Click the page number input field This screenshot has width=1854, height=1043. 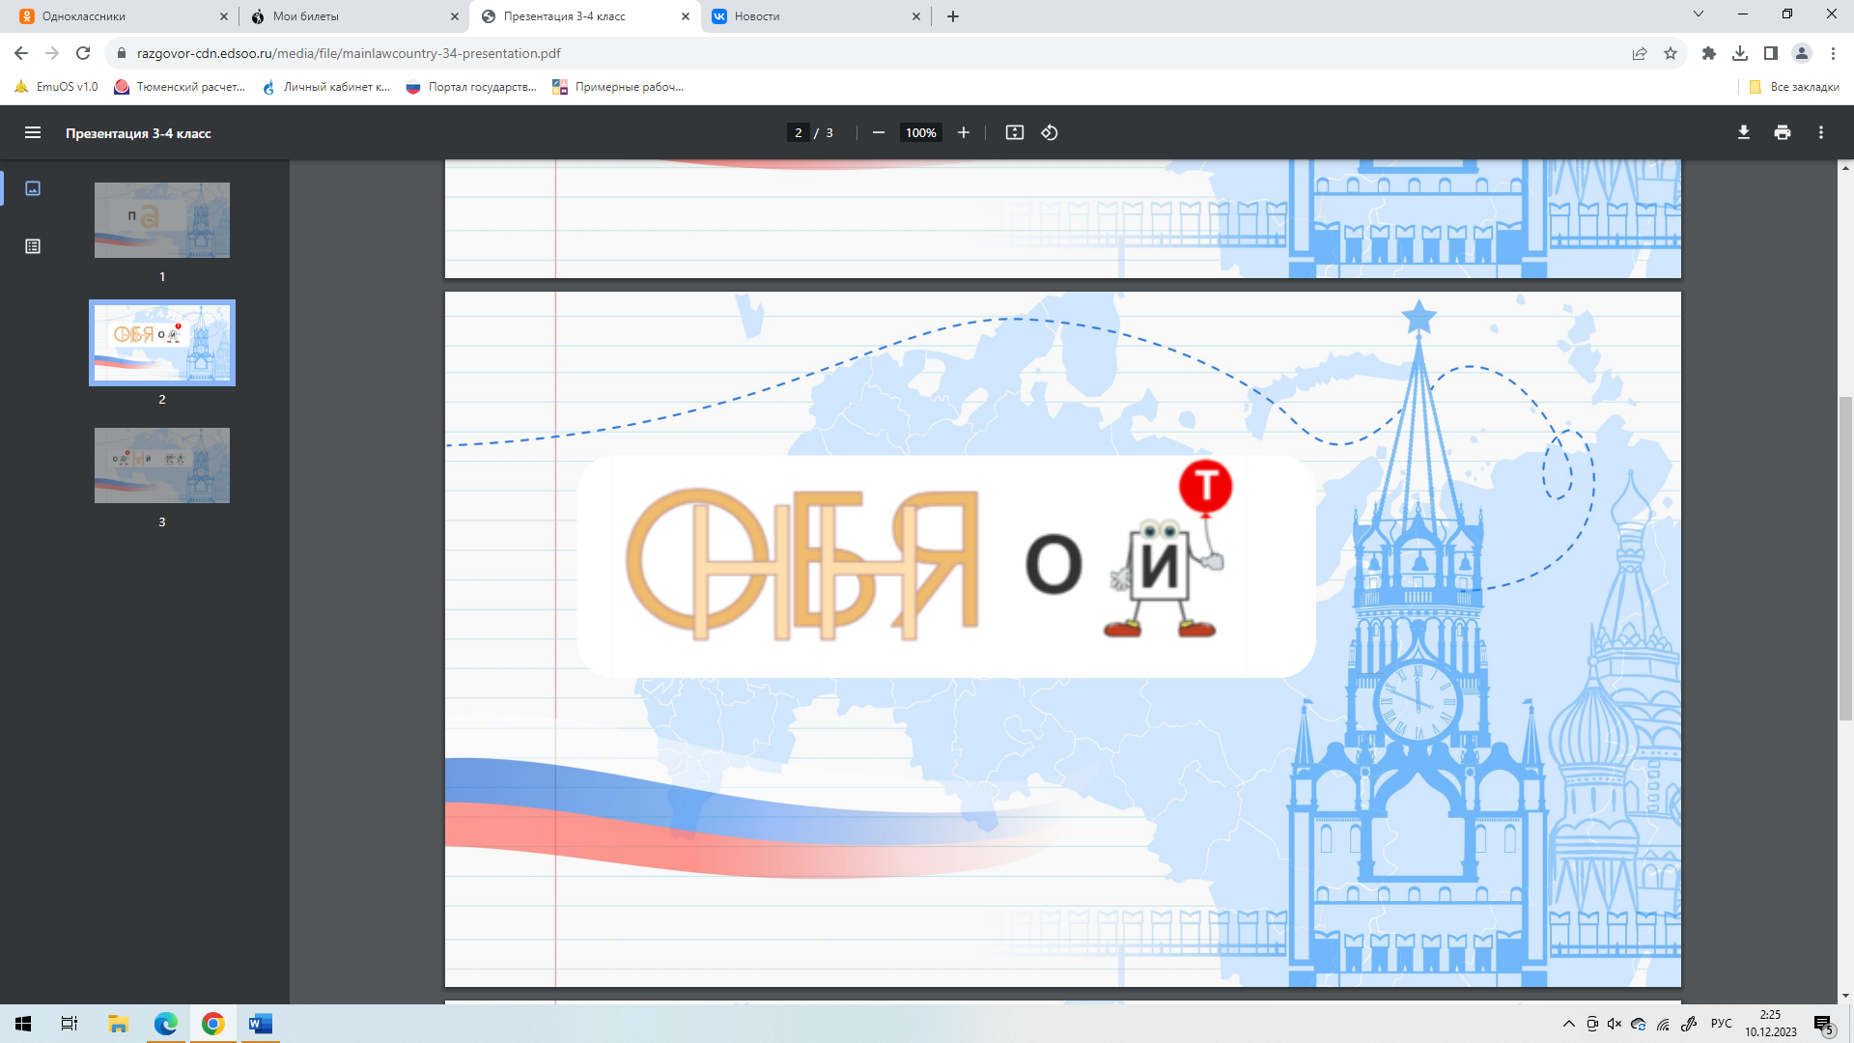coord(798,133)
